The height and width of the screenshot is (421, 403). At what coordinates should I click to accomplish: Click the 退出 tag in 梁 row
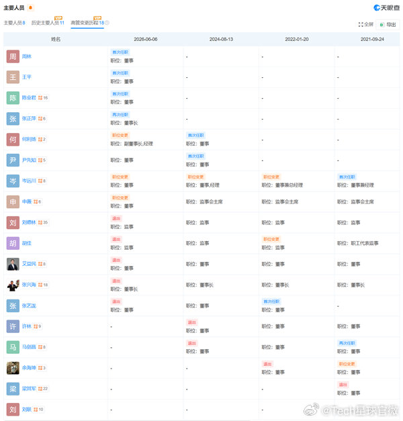tap(343, 385)
